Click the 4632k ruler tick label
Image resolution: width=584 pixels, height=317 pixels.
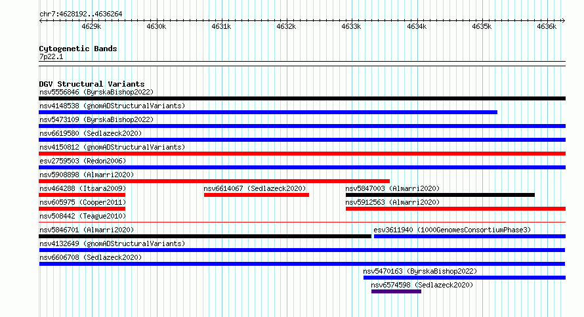[286, 26]
